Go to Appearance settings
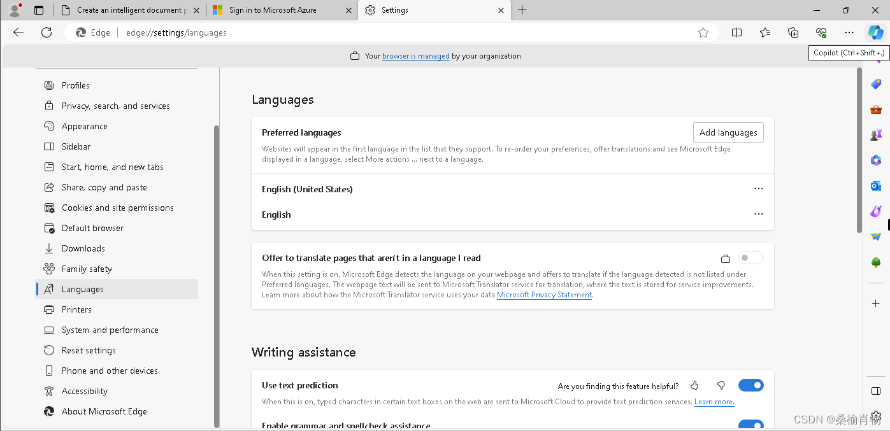Screen dimensions: 890x431 (117, 126)
